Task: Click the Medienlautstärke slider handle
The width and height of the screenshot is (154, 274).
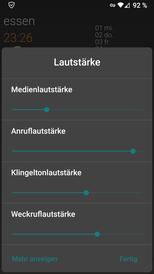Action: click(x=47, y=110)
